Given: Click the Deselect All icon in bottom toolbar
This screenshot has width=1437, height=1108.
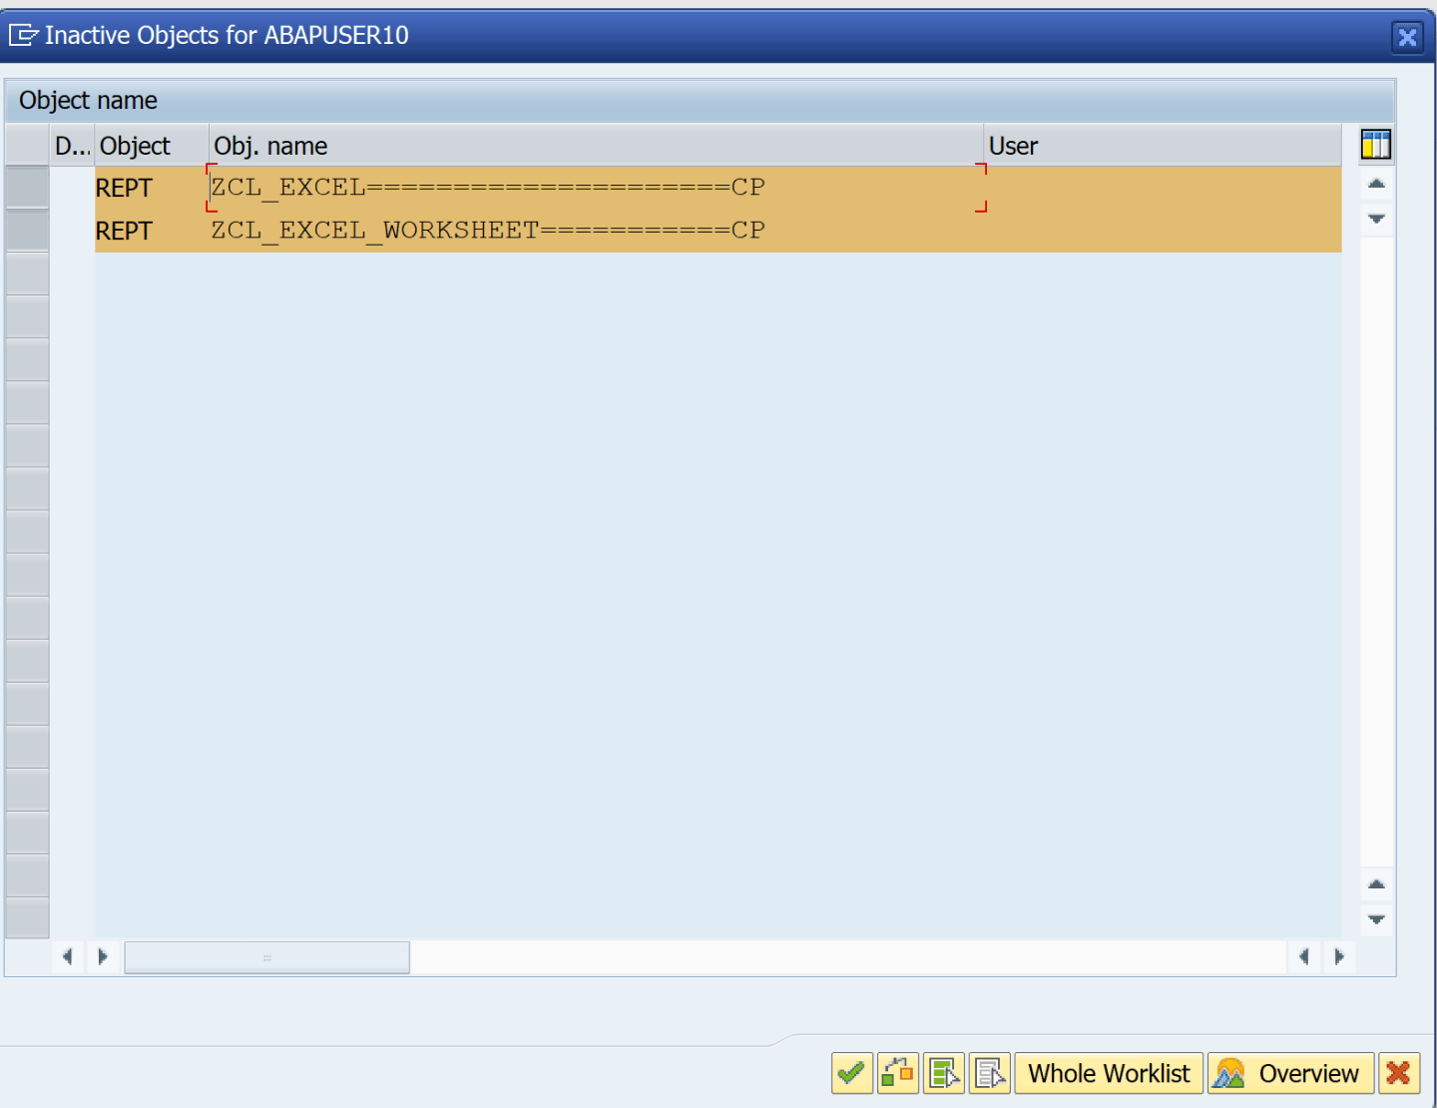Looking at the screenshot, I should pyautogui.click(x=989, y=1074).
